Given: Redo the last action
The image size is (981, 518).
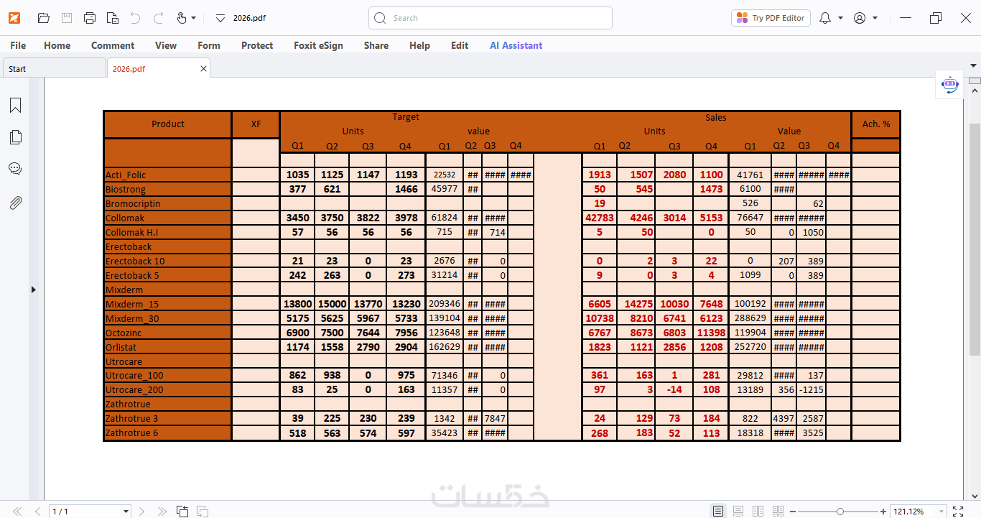Looking at the screenshot, I should 159,18.
